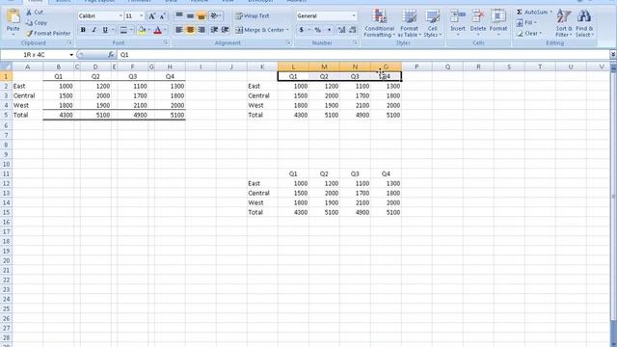The image size is (617, 347).
Task: Open Sort & Filter
Action: 563,23
